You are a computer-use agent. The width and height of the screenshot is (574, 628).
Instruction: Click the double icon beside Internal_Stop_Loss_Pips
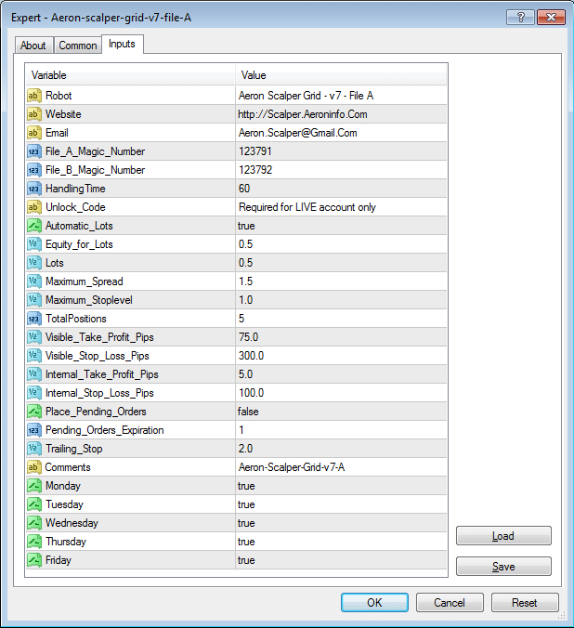(34, 393)
